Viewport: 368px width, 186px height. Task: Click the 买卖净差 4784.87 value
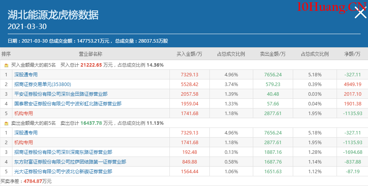(x=34, y=181)
